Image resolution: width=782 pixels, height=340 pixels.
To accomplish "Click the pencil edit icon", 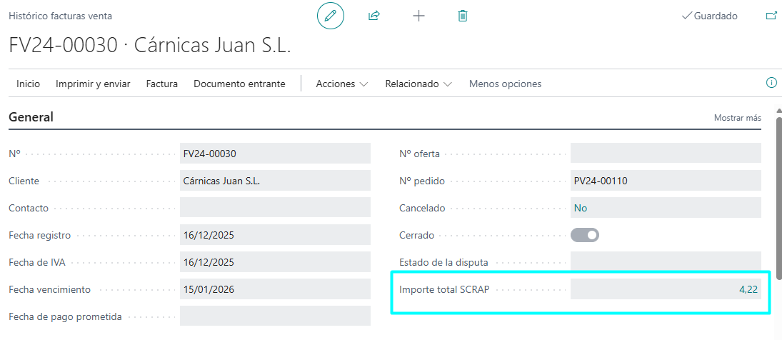I will click(x=330, y=16).
